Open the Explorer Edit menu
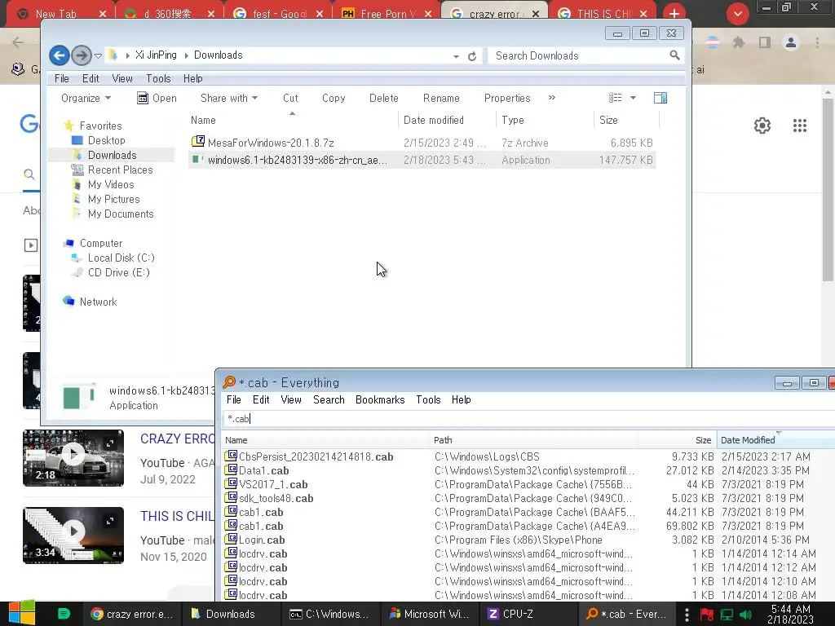Screen dimensions: 835x626 [91, 79]
